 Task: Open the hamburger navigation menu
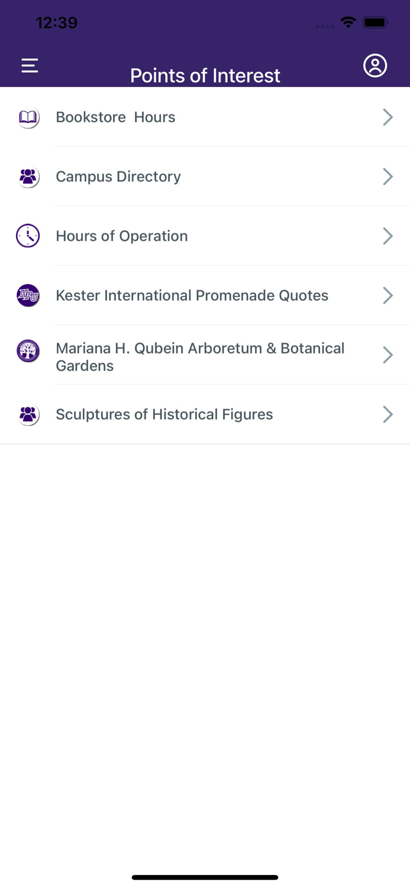(x=29, y=65)
